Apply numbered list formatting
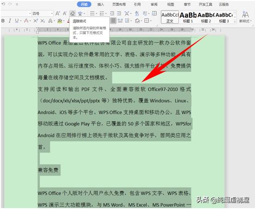 point(102,13)
